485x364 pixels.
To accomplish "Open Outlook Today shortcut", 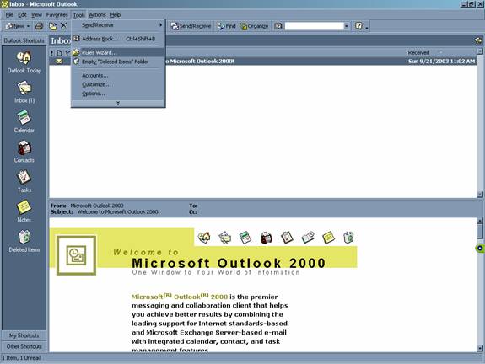I will click(x=24, y=62).
